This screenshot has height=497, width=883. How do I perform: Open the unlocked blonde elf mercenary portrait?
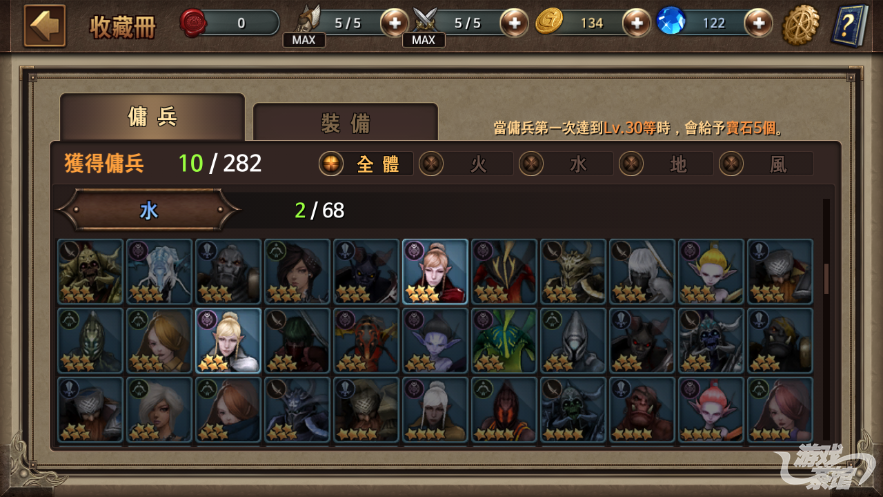[228, 340]
